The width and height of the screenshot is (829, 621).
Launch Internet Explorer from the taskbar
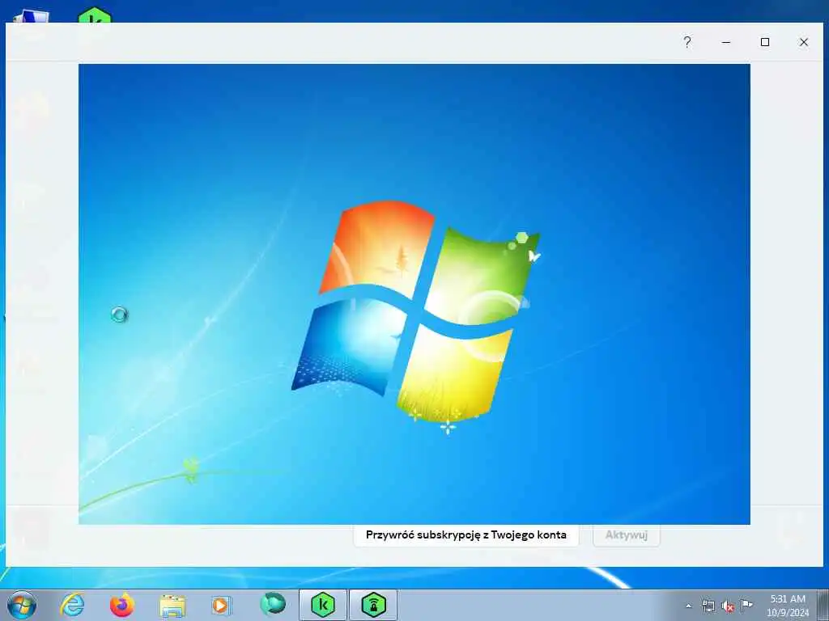click(72, 605)
